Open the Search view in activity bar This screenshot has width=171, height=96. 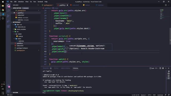point(8,11)
